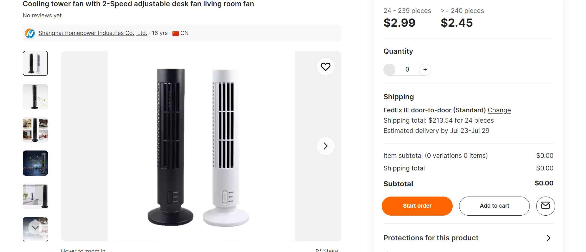The width and height of the screenshot is (586, 252).
Task: Click the down chevron below the thumbnails
Action: click(x=35, y=227)
